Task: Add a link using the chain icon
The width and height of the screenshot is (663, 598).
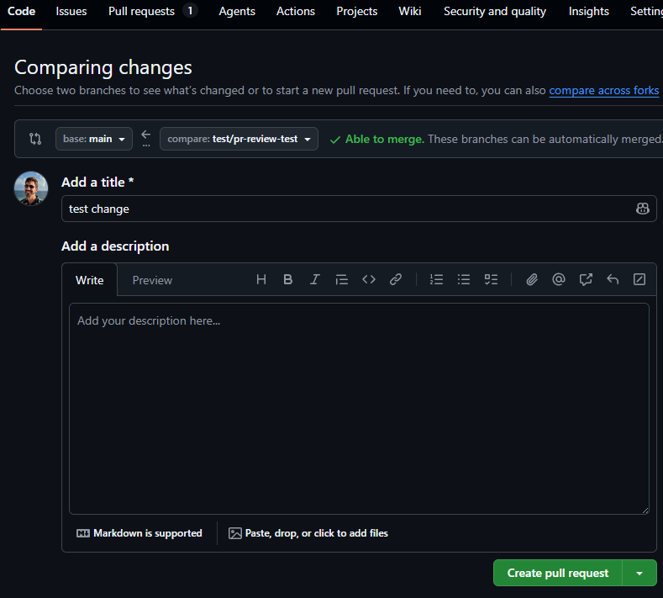Action: pyautogui.click(x=396, y=279)
